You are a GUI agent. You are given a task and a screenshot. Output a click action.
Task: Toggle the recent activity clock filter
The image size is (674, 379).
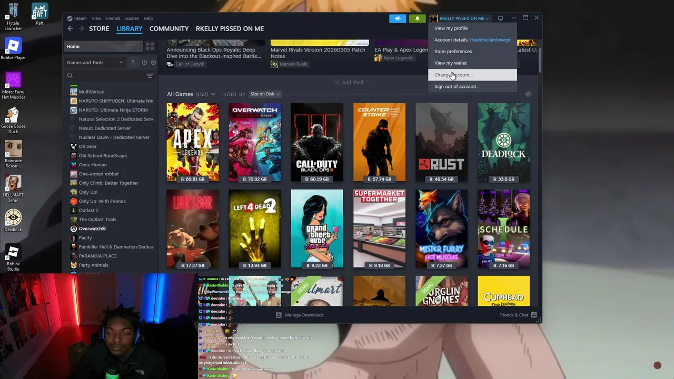point(144,63)
